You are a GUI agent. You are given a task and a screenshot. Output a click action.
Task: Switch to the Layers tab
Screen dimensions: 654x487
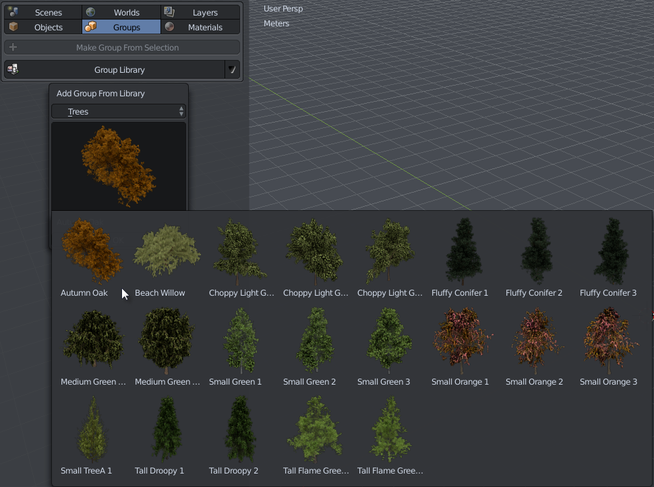206,11
